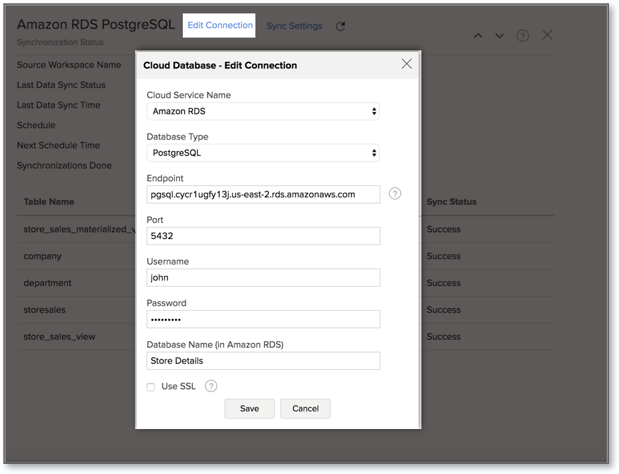The width and height of the screenshot is (619, 474).
Task: Click the Amazon RDS PostgreSQL title
Action: [x=96, y=24]
